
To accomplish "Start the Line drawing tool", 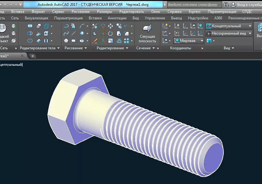I will click(73, 33).
